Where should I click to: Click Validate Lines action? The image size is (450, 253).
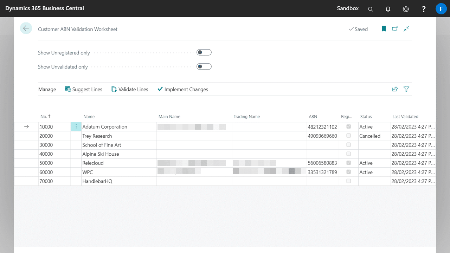point(130,90)
